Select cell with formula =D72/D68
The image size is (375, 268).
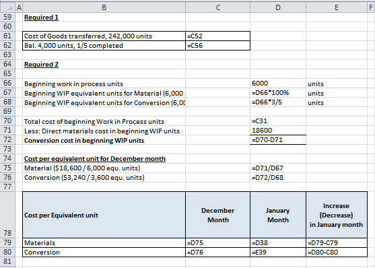click(278, 178)
